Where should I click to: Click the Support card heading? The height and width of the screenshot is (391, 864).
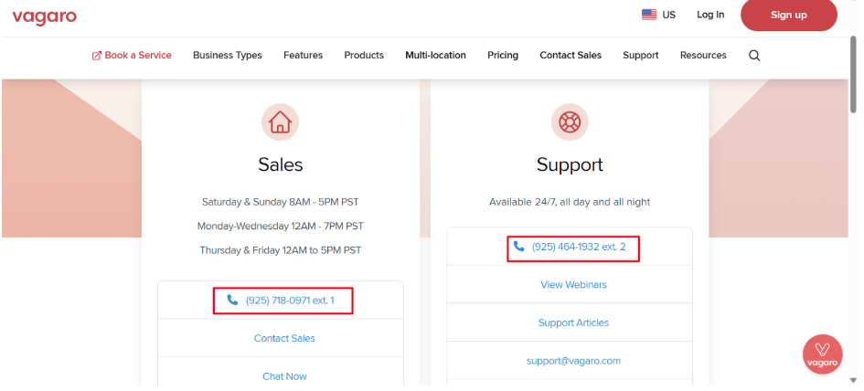point(570,164)
